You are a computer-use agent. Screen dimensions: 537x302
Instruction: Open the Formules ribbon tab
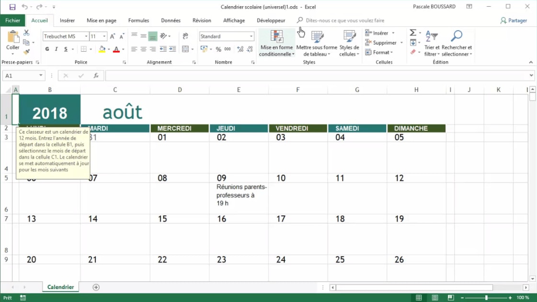coord(138,21)
